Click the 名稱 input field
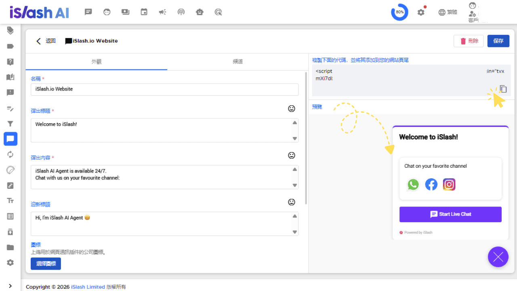Image resolution: width=517 pixels, height=291 pixels. coord(165,89)
